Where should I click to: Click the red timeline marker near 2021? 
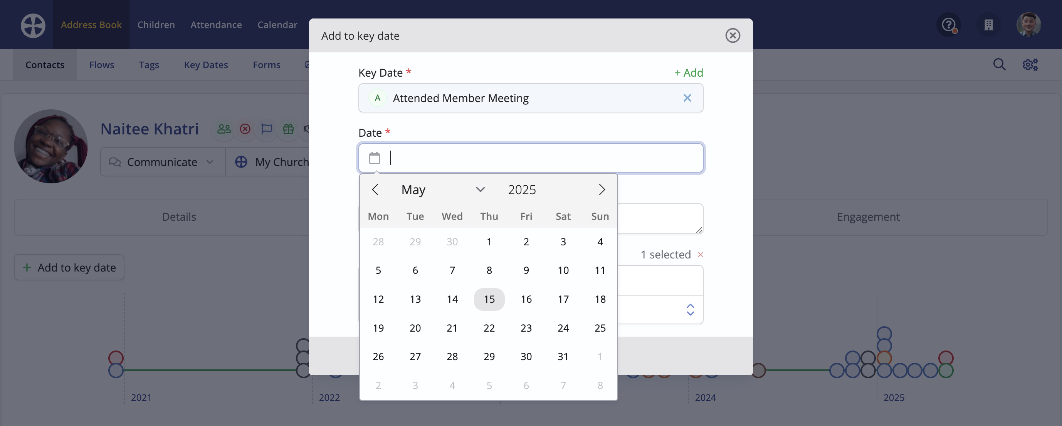116,357
